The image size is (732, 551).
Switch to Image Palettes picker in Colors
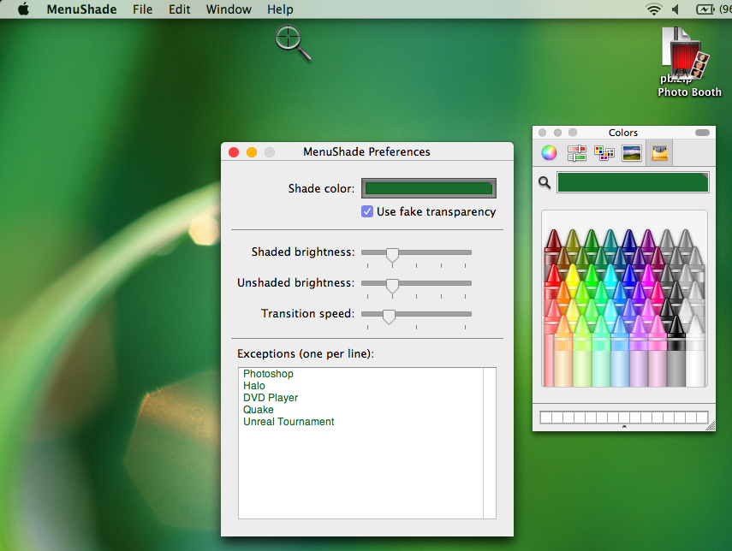click(632, 152)
